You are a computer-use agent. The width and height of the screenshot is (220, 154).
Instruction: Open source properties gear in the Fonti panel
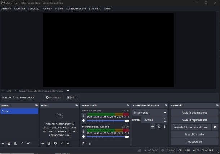(x=56, y=143)
